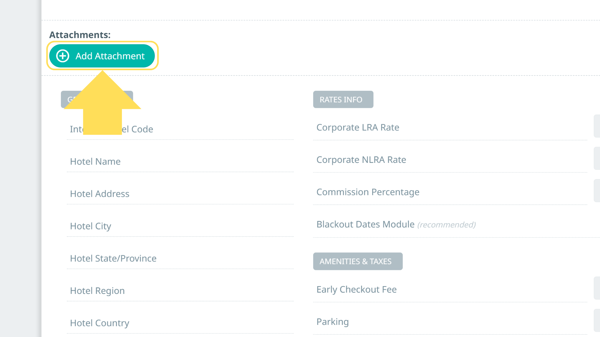Click the plus icon in Add Attachment
Image resolution: width=600 pixels, height=337 pixels.
tap(63, 56)
